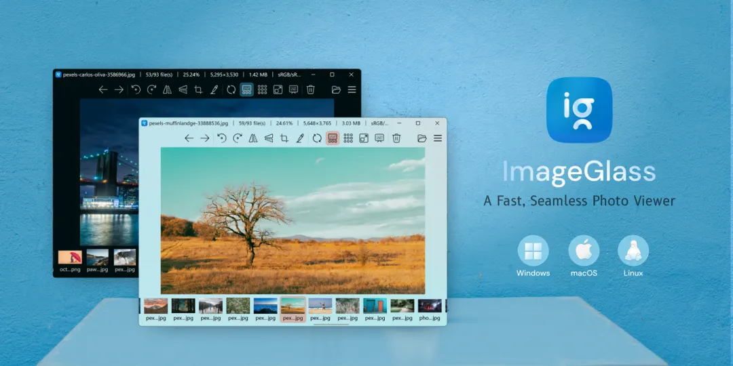Select the green park path thumbnail
The image size is (733, 366).
pos(402,310)
